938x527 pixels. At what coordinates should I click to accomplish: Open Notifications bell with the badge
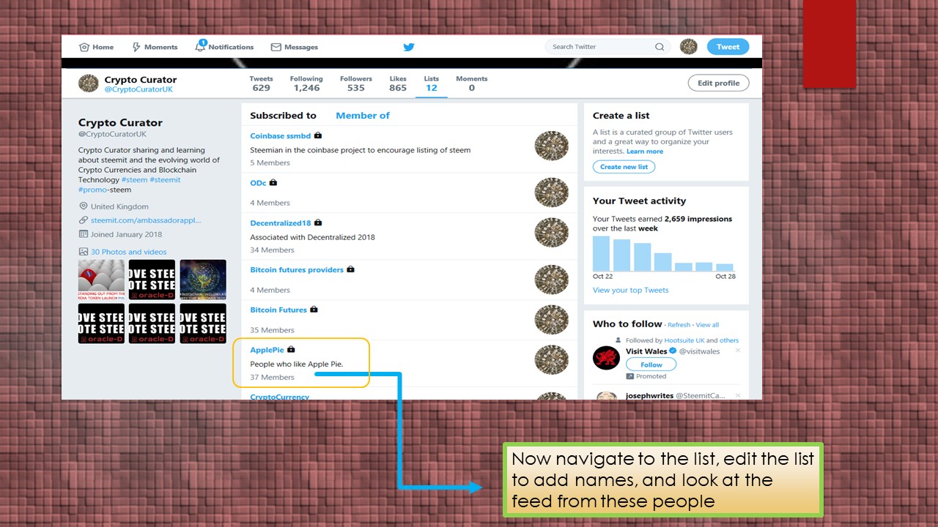click(224, 47)
